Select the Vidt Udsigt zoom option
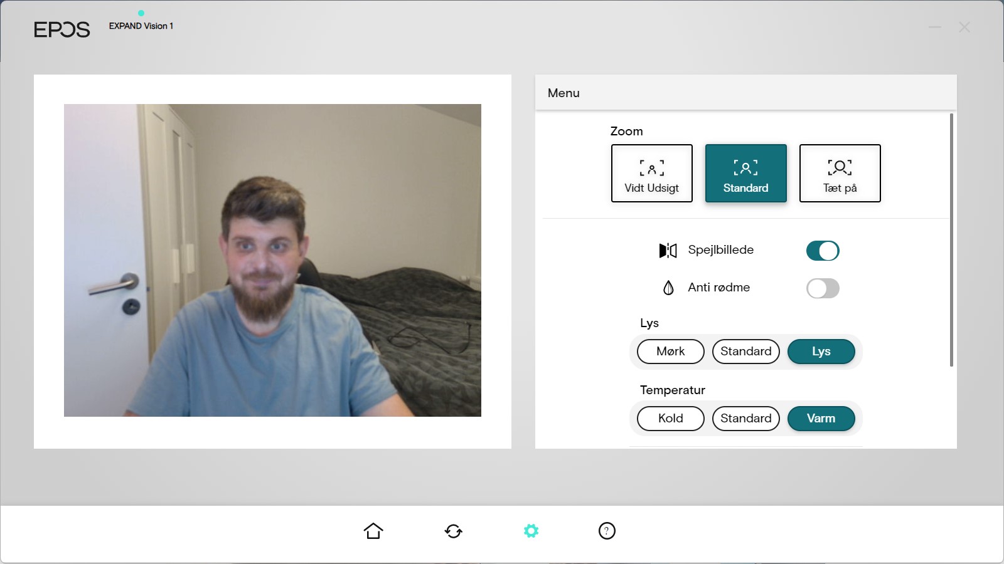This screenshot has height=564, width=1004. pos(651,174)
